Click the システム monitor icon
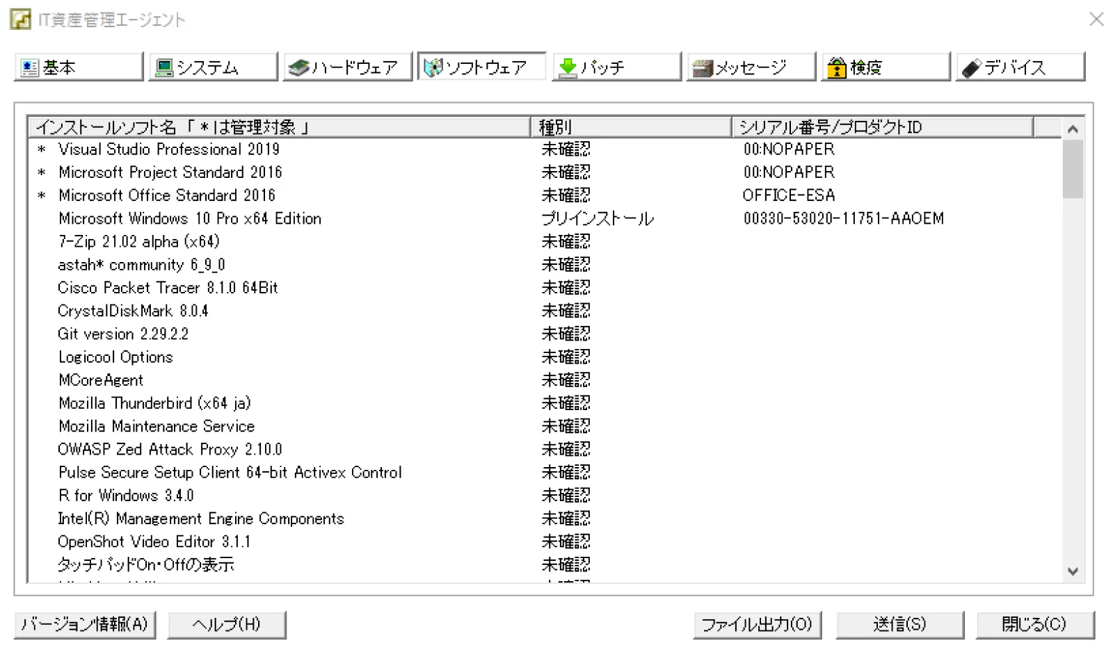Viewport: 1113px width, 652px height. click(x=164, y=67)
